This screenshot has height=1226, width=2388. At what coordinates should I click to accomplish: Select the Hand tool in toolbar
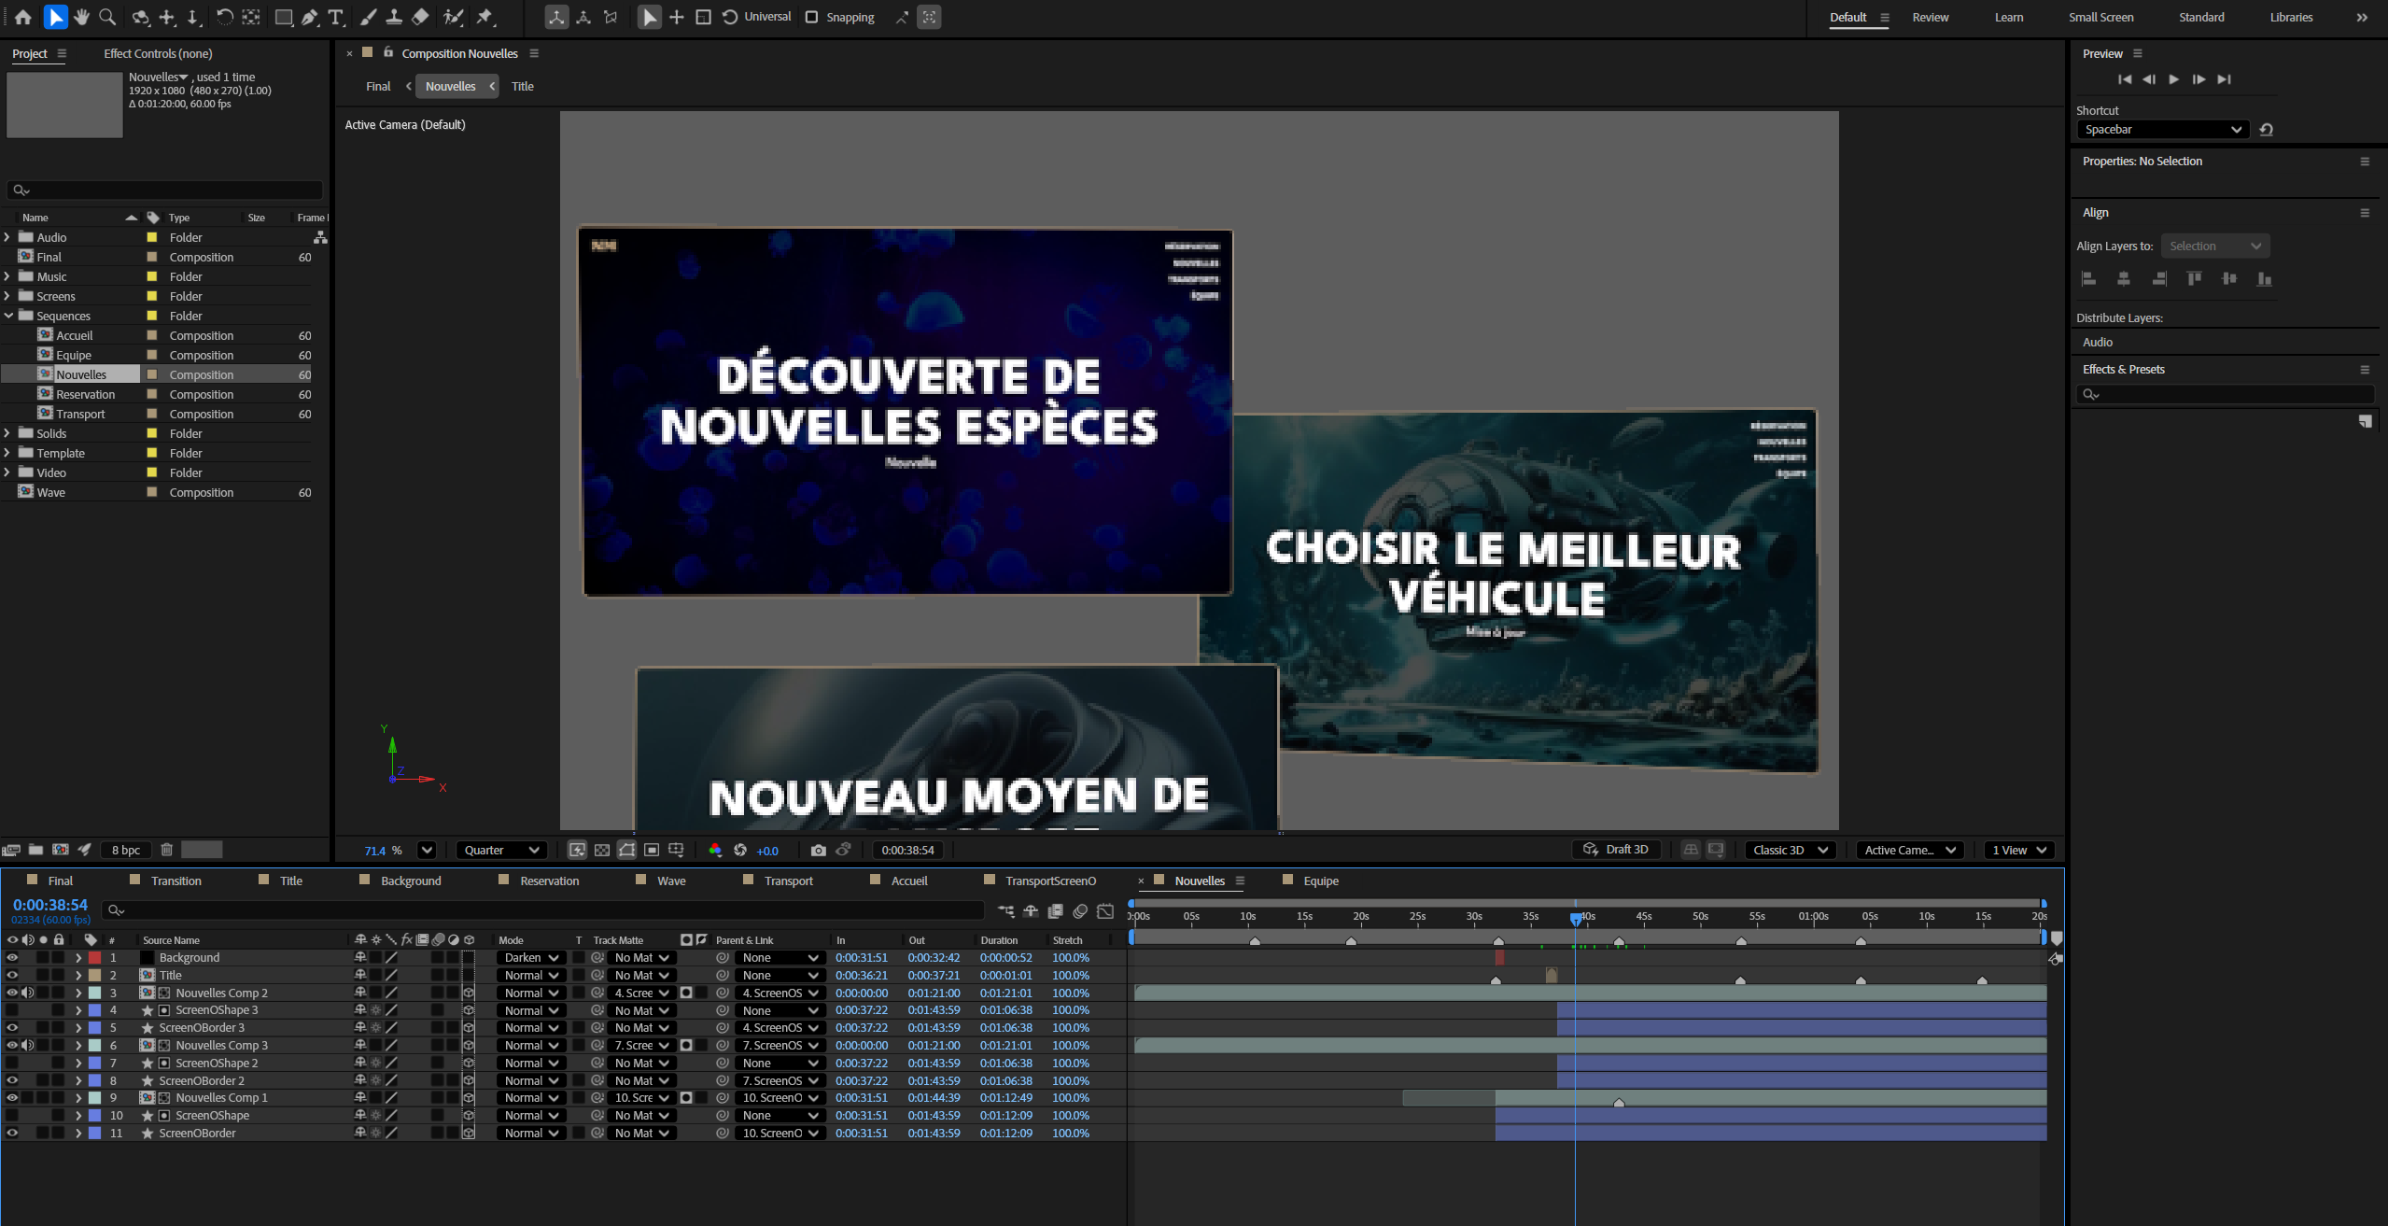point(82,17)
